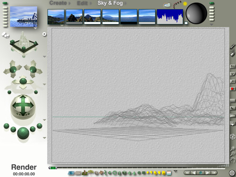236x177 pixels.
Task: Open the Edit palette
Action: coord(82,3)
